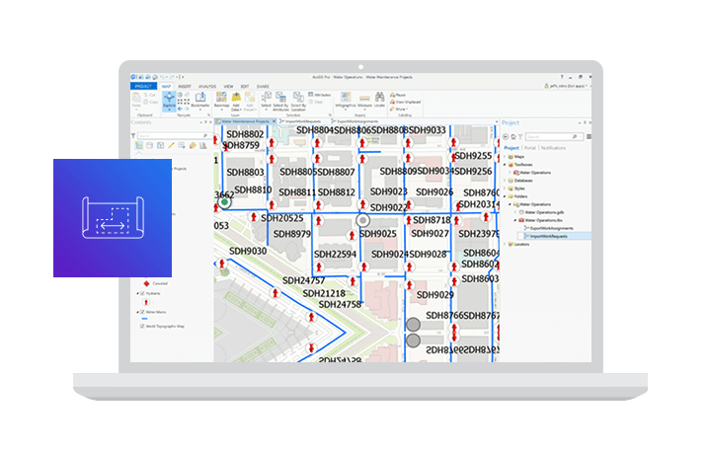This screenshot has width=711, height=454.
Task: Open the Bookmarks menu
Action: 199,101
